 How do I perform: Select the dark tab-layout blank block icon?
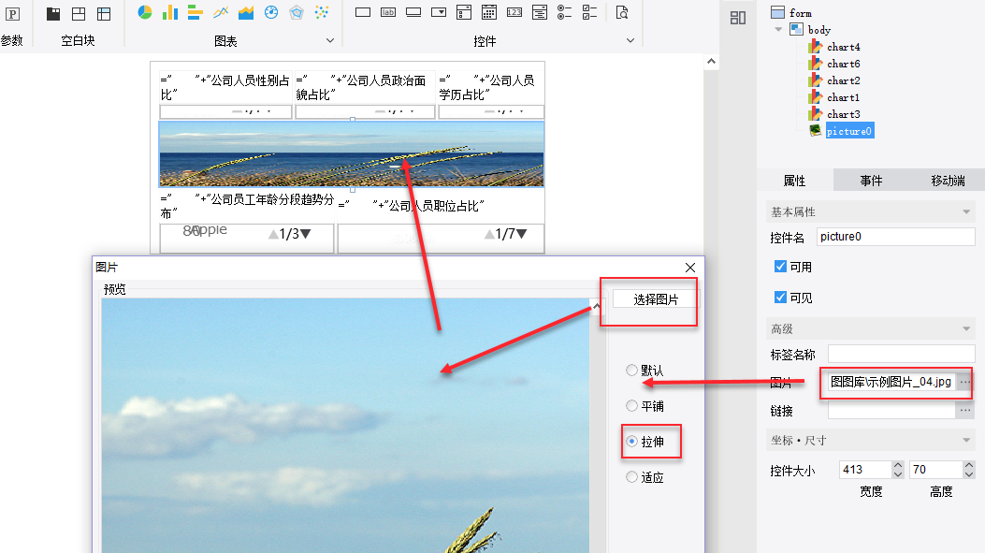click(53, 13)
